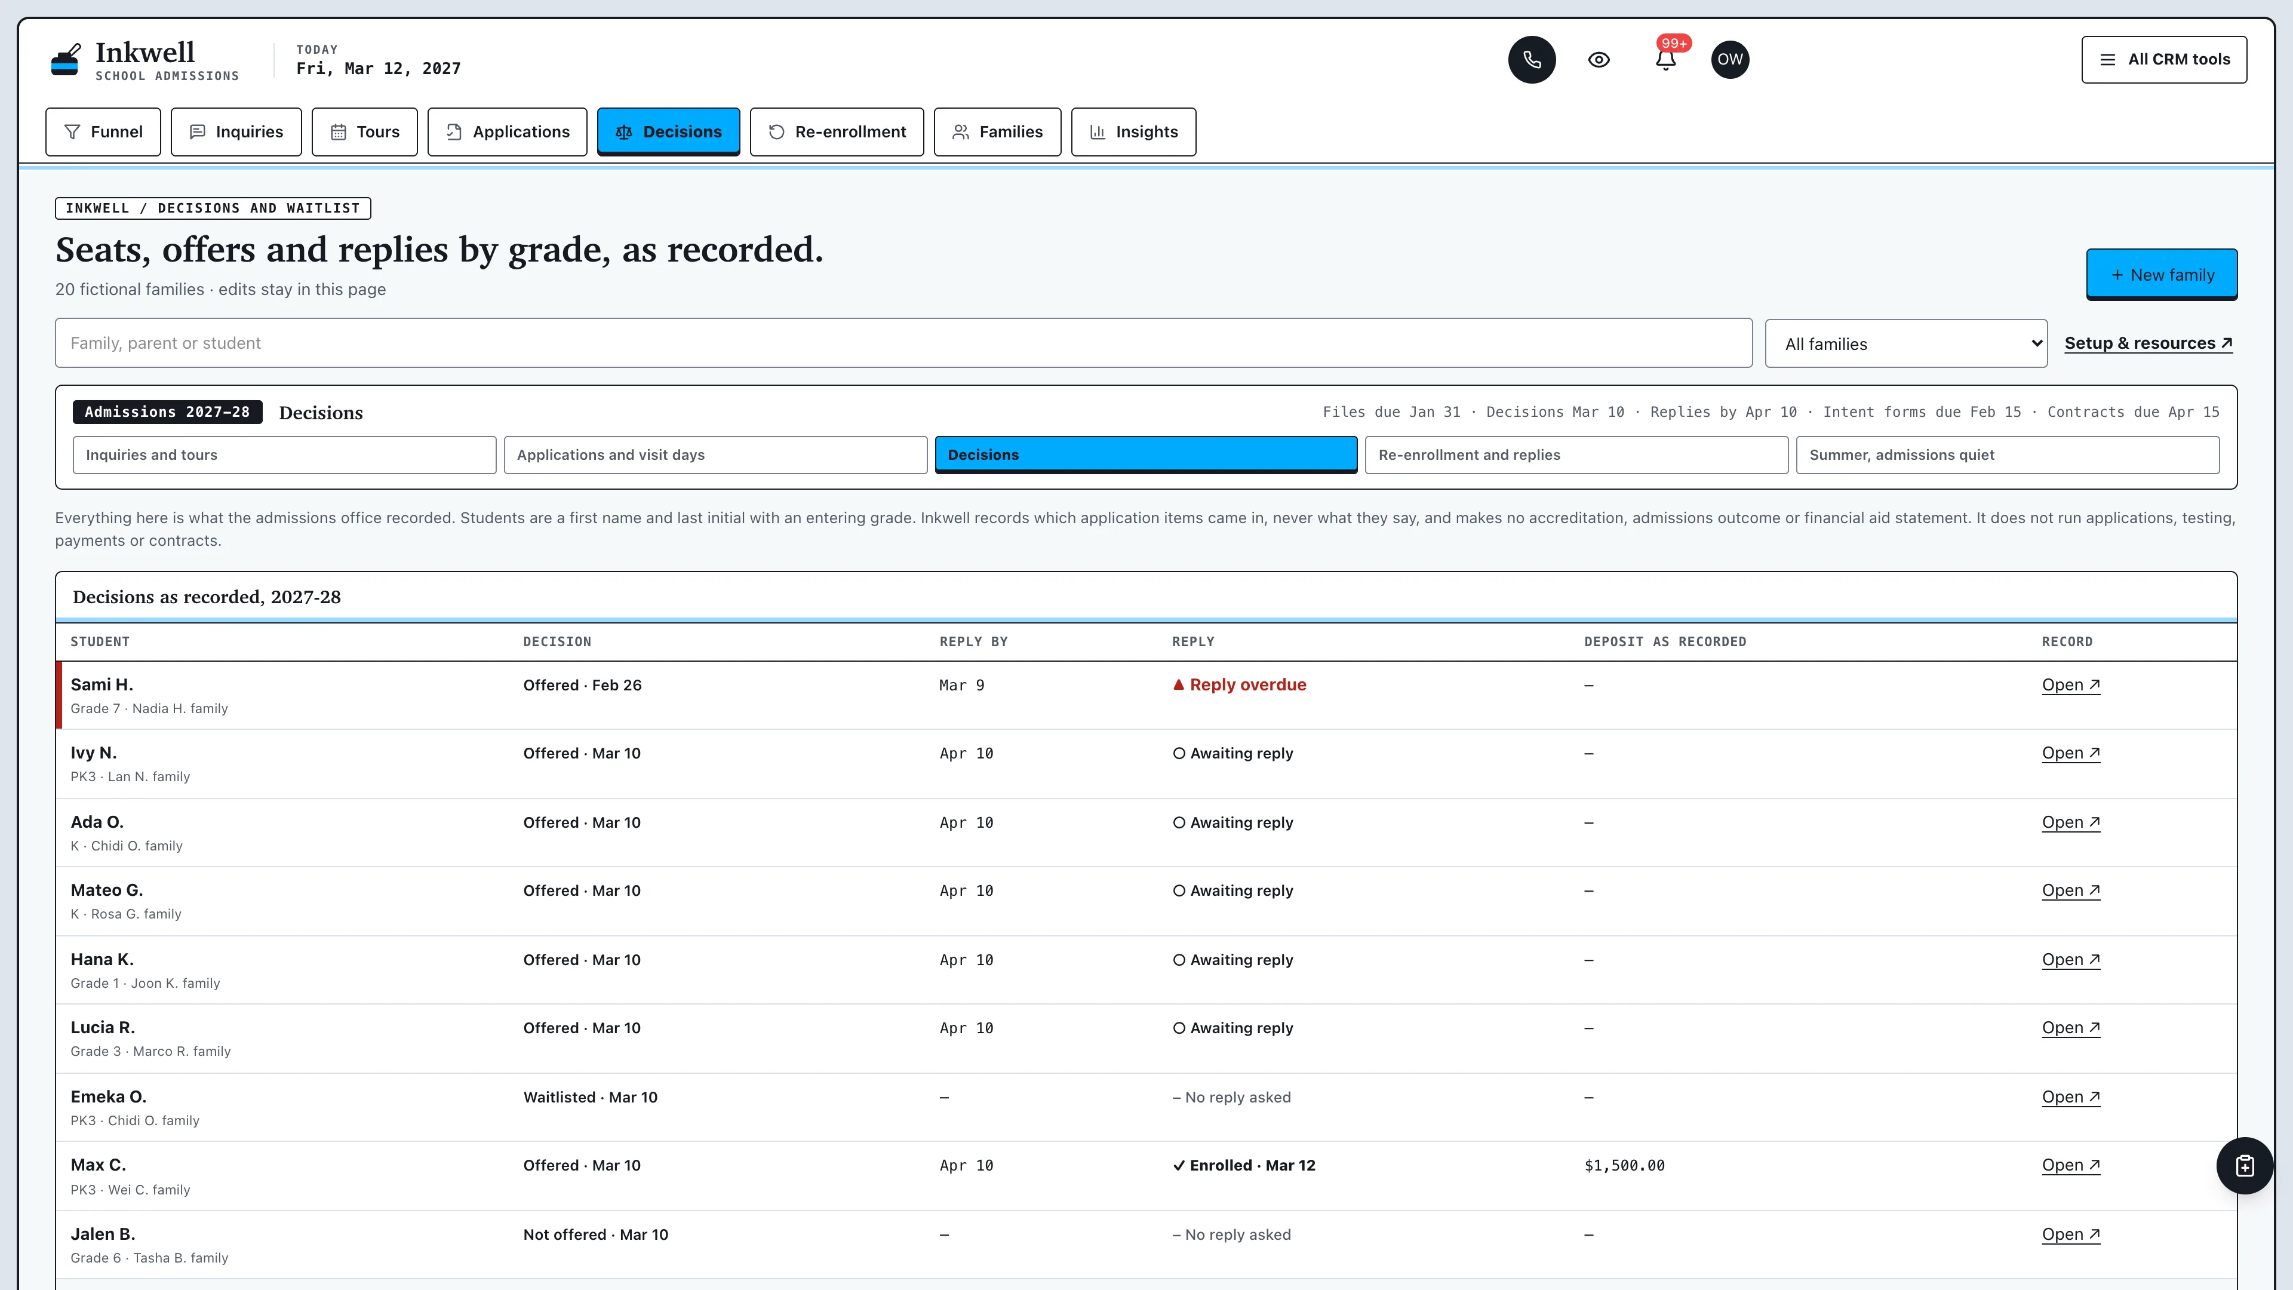Open notifications bell with 99+ badge
Screen dimensions: 2293x1290
click(x=1665, y=60)
